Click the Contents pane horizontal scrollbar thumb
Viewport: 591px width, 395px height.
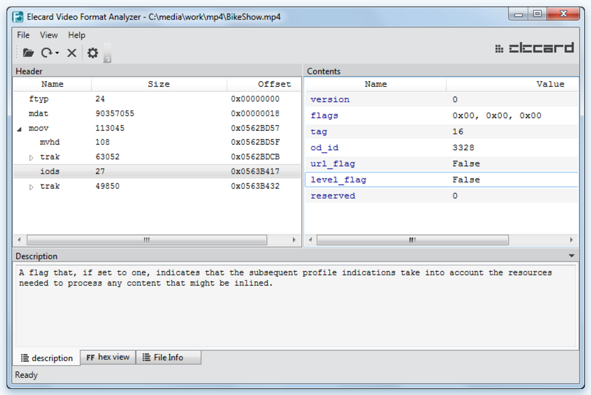[x=413, y=240]
